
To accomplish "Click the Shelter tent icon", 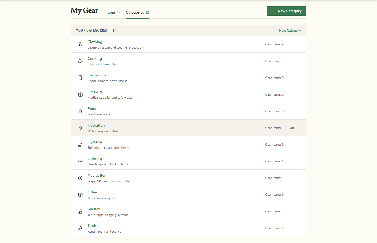I will pyautogui.click(x=80, y=211).
